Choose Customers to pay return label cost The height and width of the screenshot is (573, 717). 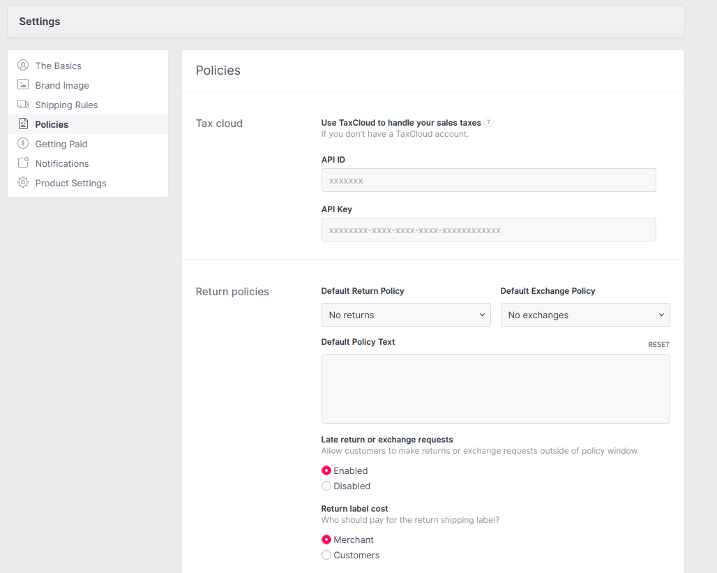click(326, 555)
